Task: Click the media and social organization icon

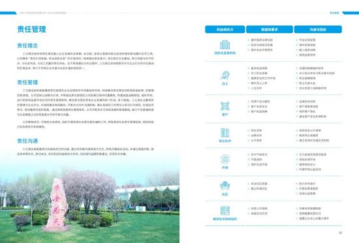Action: [x=225, y=210]
